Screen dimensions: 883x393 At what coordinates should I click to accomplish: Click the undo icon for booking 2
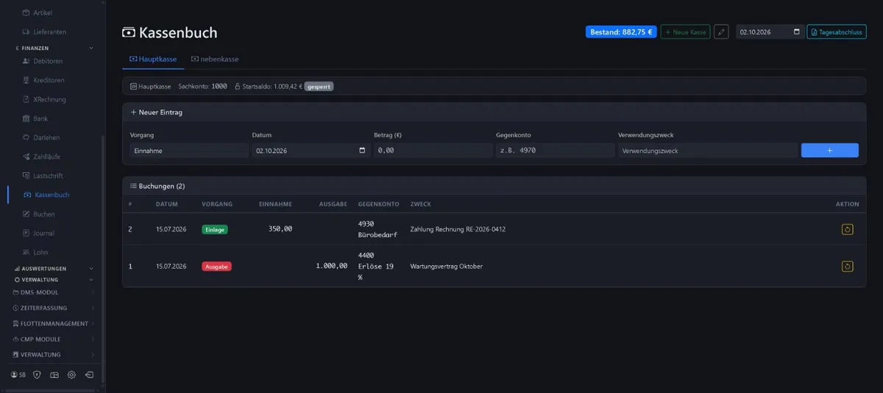[x=848, y=230]
